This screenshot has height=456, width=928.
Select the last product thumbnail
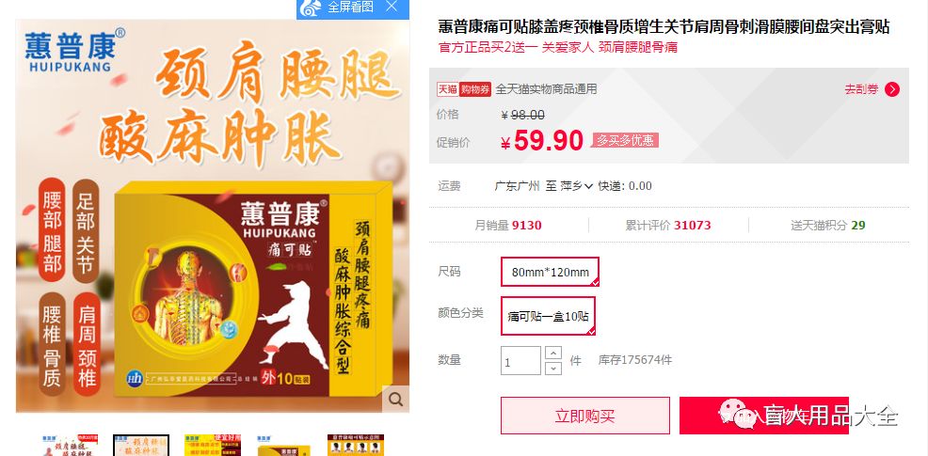[356, 446]
